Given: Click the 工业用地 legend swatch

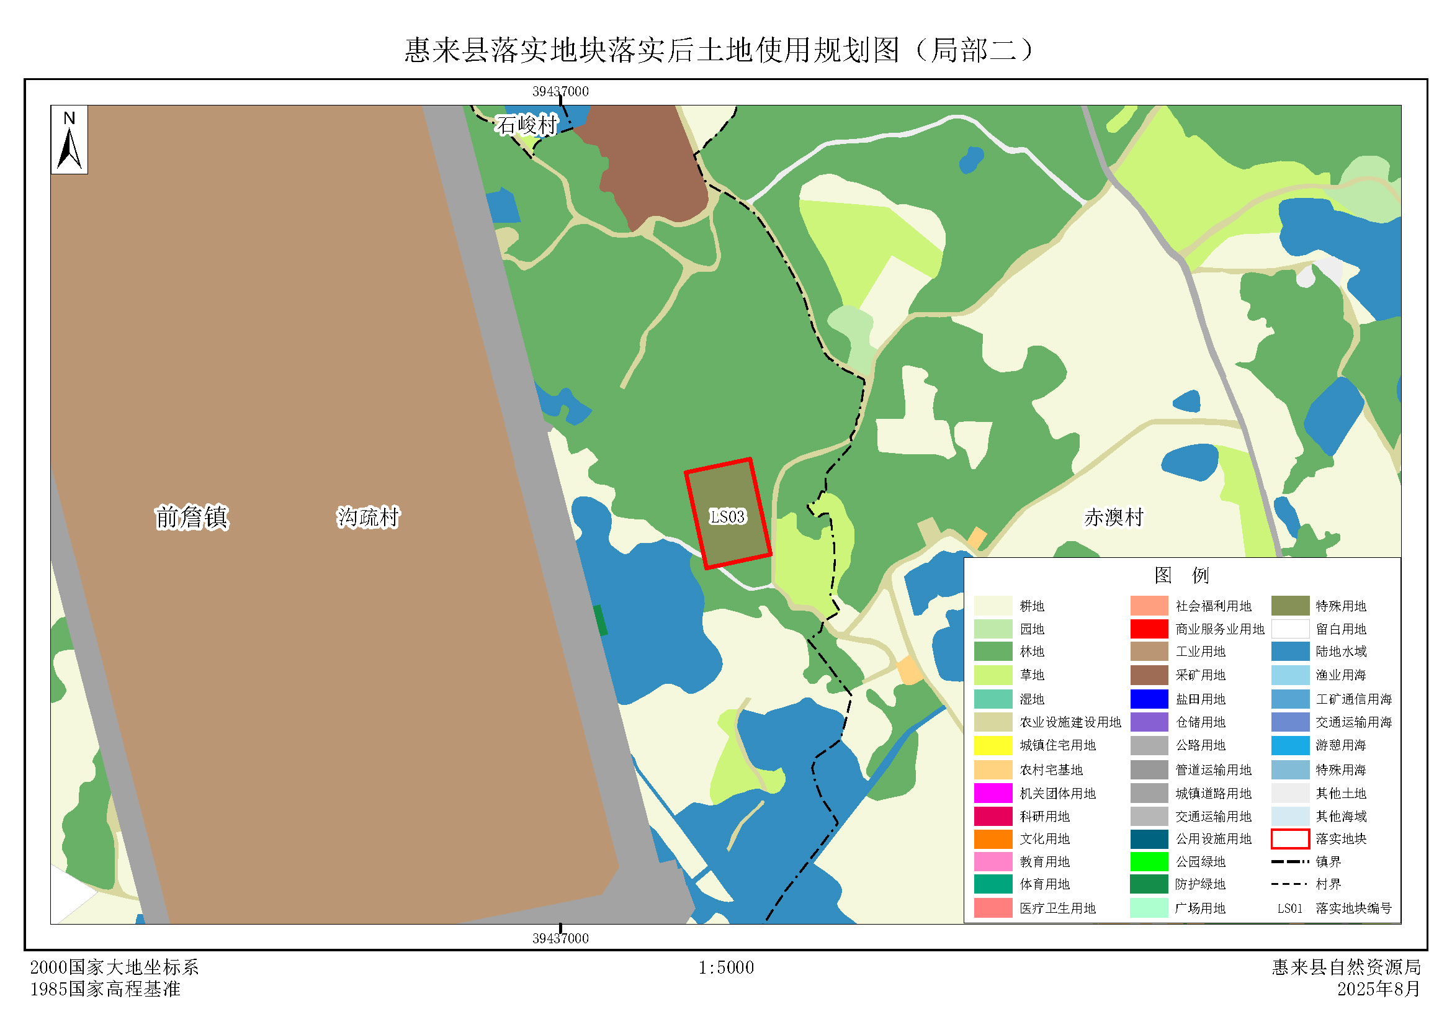Looking at the screenshot, I should click(1149, 652).
